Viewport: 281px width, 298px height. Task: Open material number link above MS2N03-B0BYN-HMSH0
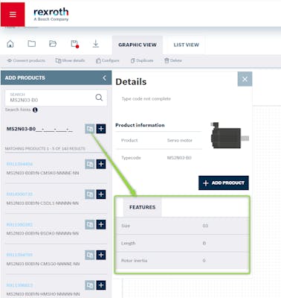19,285
